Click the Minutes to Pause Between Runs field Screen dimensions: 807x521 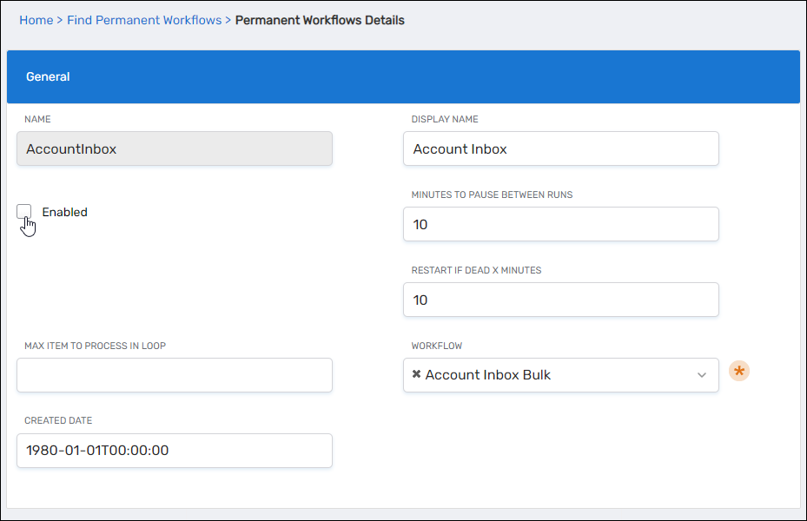click(560, 224)
